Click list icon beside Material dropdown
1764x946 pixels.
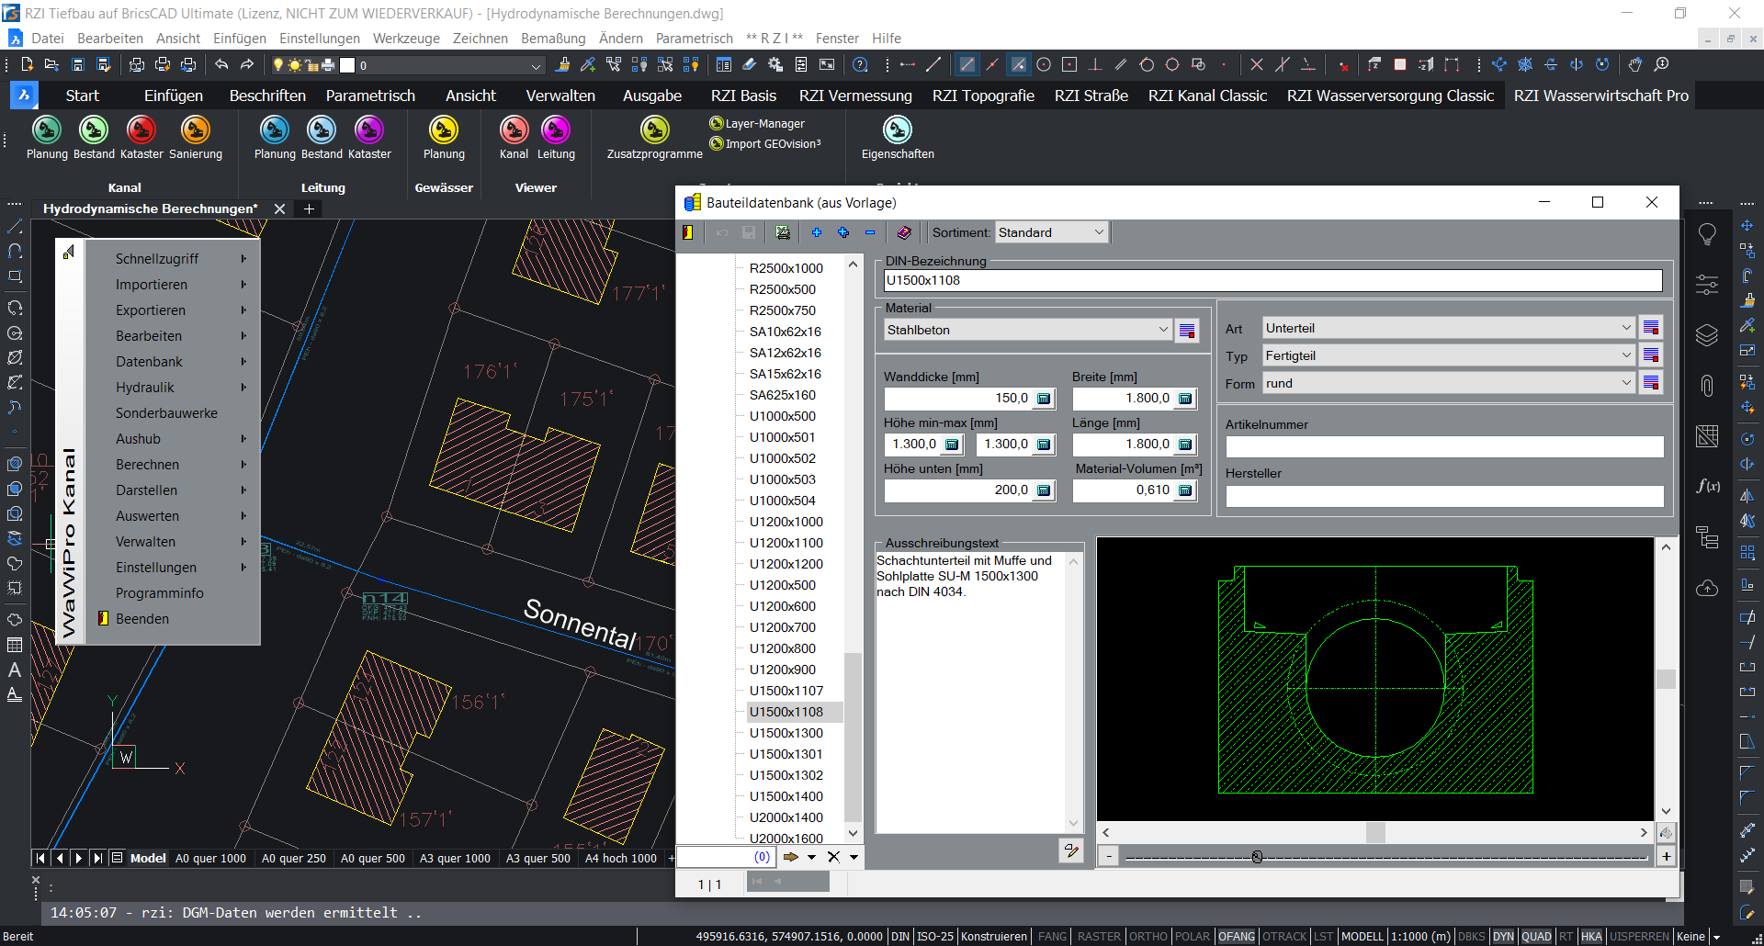[1187, 331]
